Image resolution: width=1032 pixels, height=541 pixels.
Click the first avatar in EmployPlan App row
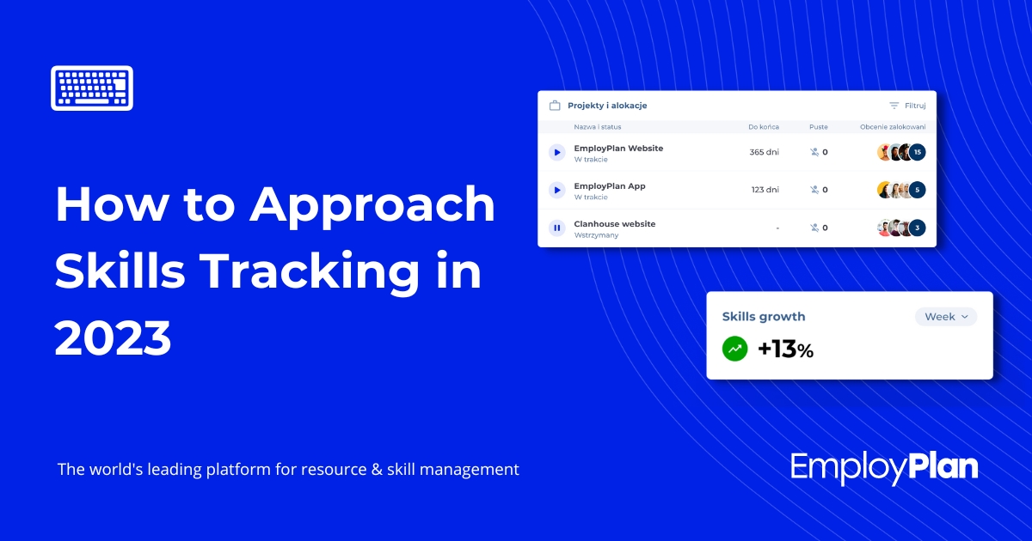(884, 190)
